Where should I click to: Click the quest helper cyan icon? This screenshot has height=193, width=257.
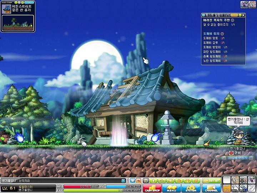click(x=203, y=15)
